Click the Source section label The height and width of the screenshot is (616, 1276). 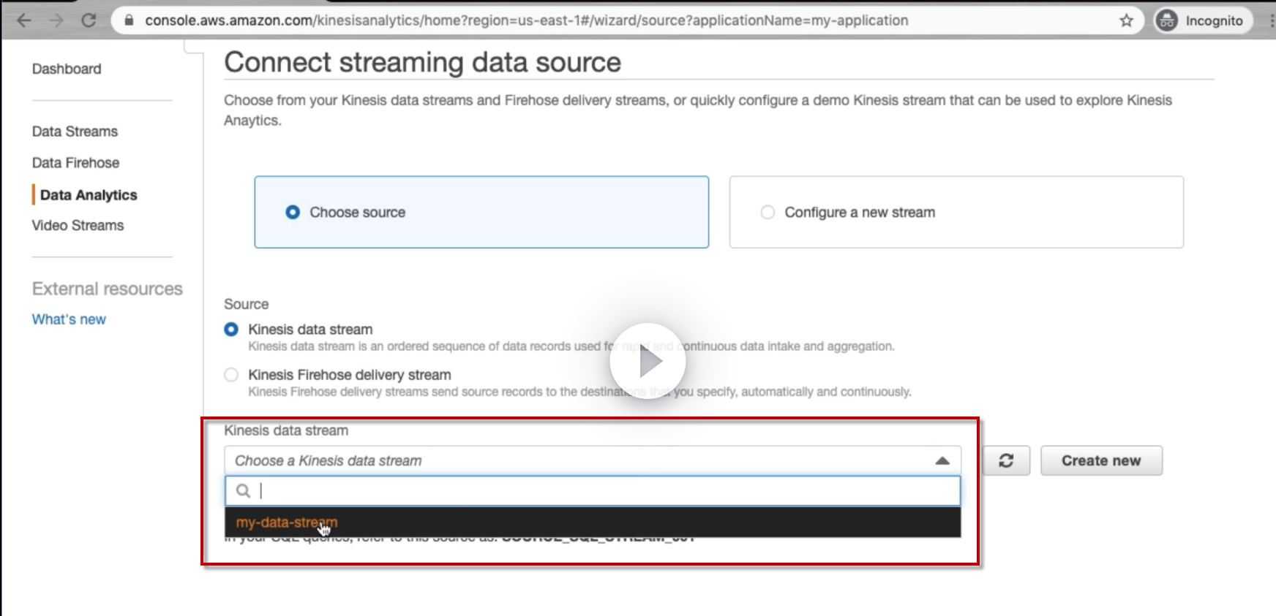(246, 304)
